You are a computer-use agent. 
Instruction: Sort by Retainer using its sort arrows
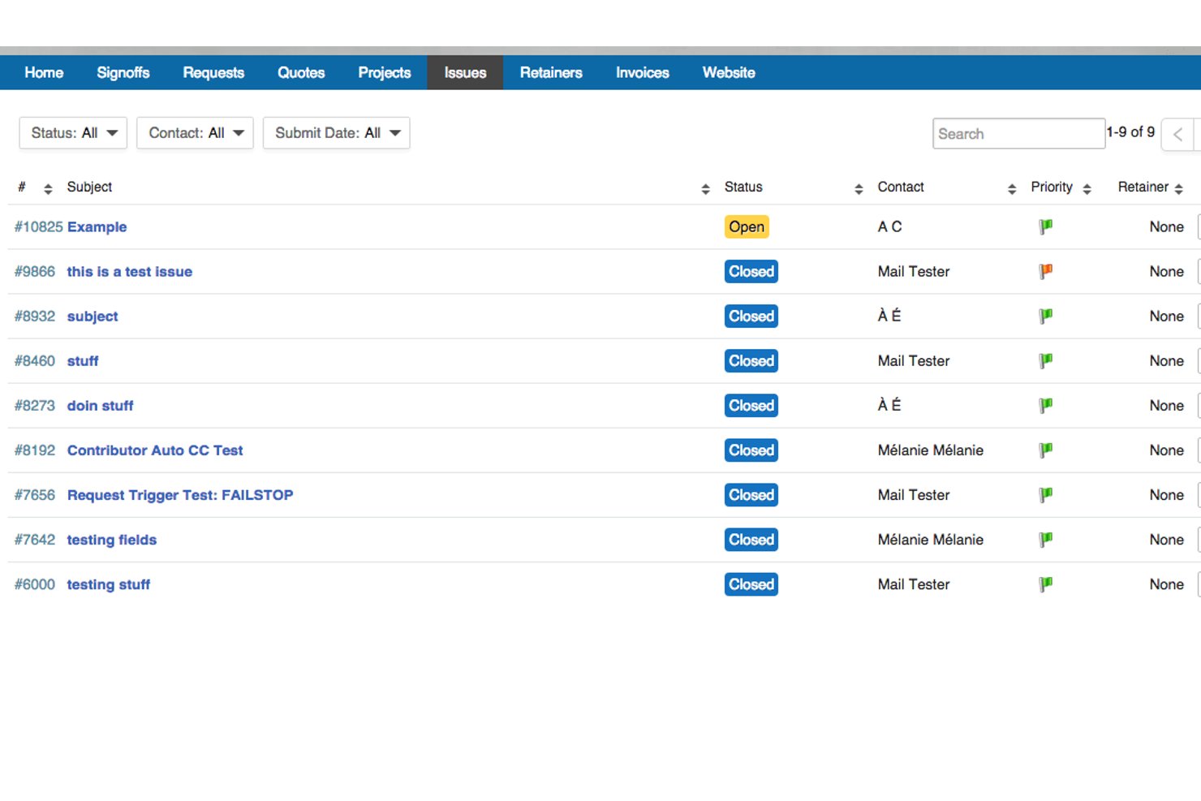point(1178,189)
